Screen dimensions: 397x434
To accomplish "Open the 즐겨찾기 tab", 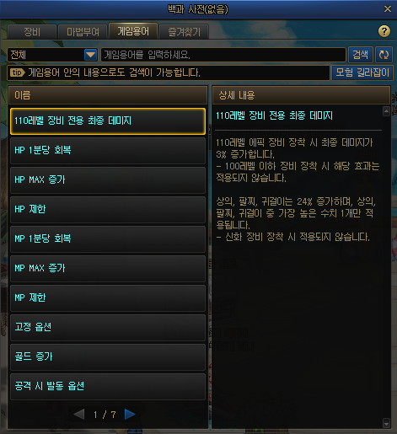I will (x=184, y=32).
